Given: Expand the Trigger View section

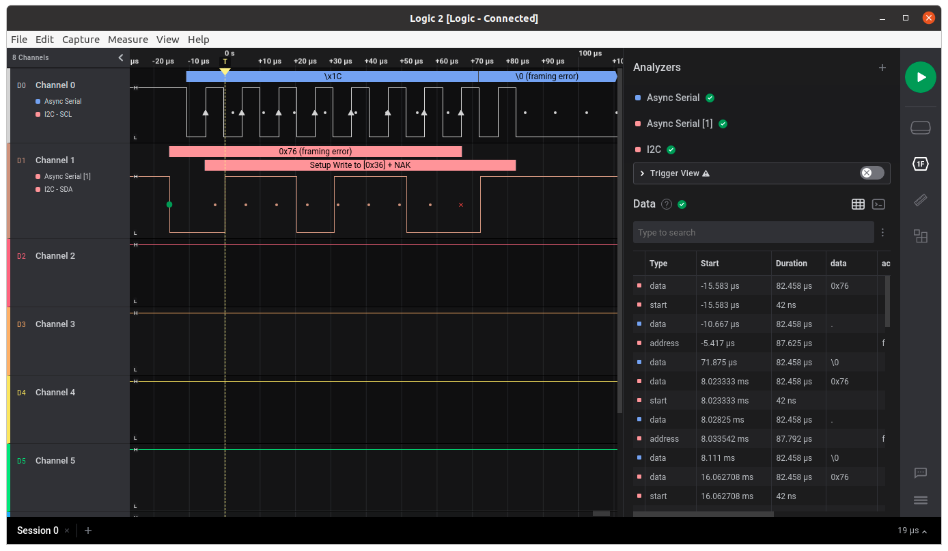Looking at the screenshot, I should (643, 173).
